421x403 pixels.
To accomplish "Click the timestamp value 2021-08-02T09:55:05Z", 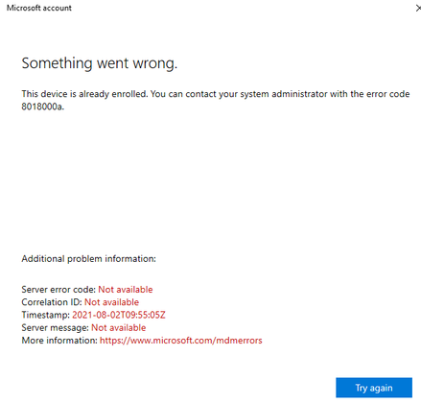I will pos(119,315).
